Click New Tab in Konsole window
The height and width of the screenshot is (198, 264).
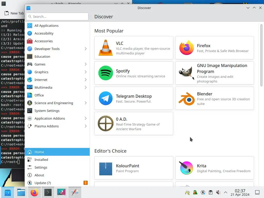tap(14, 13)
